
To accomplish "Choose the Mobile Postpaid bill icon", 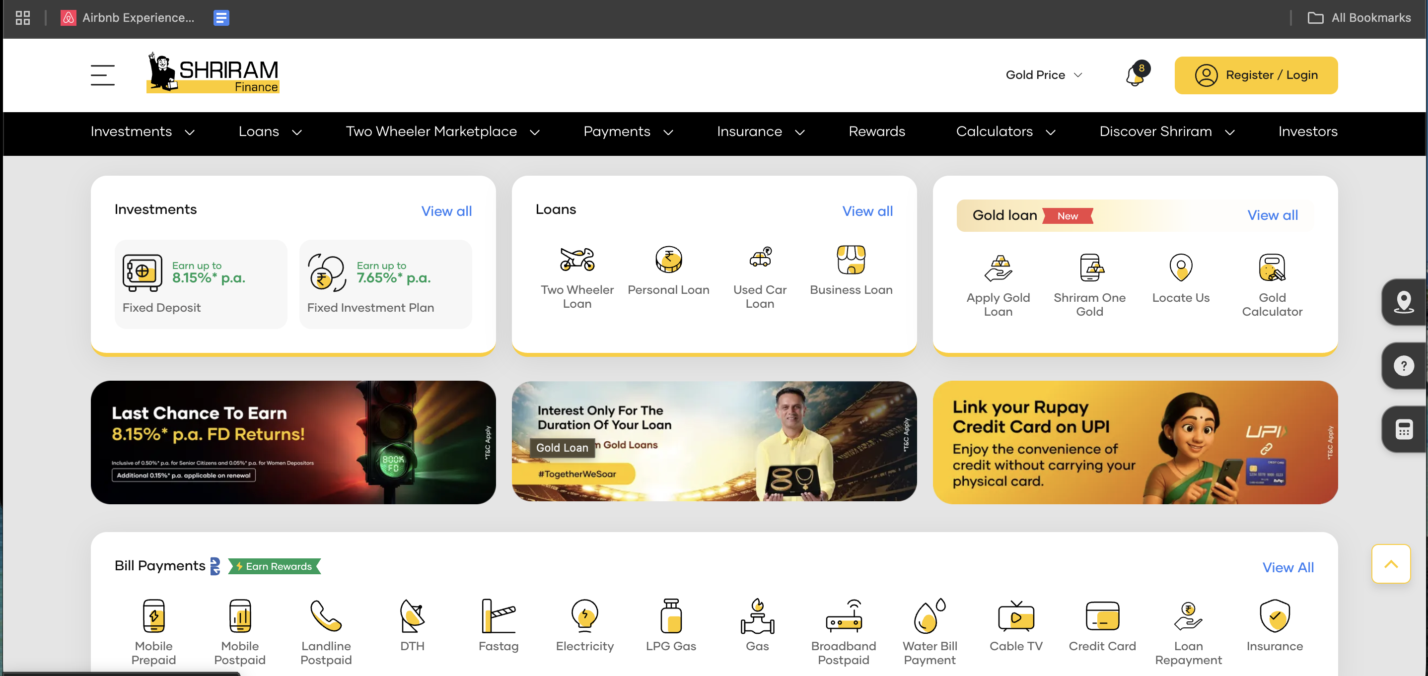I will tap(240, 615).
